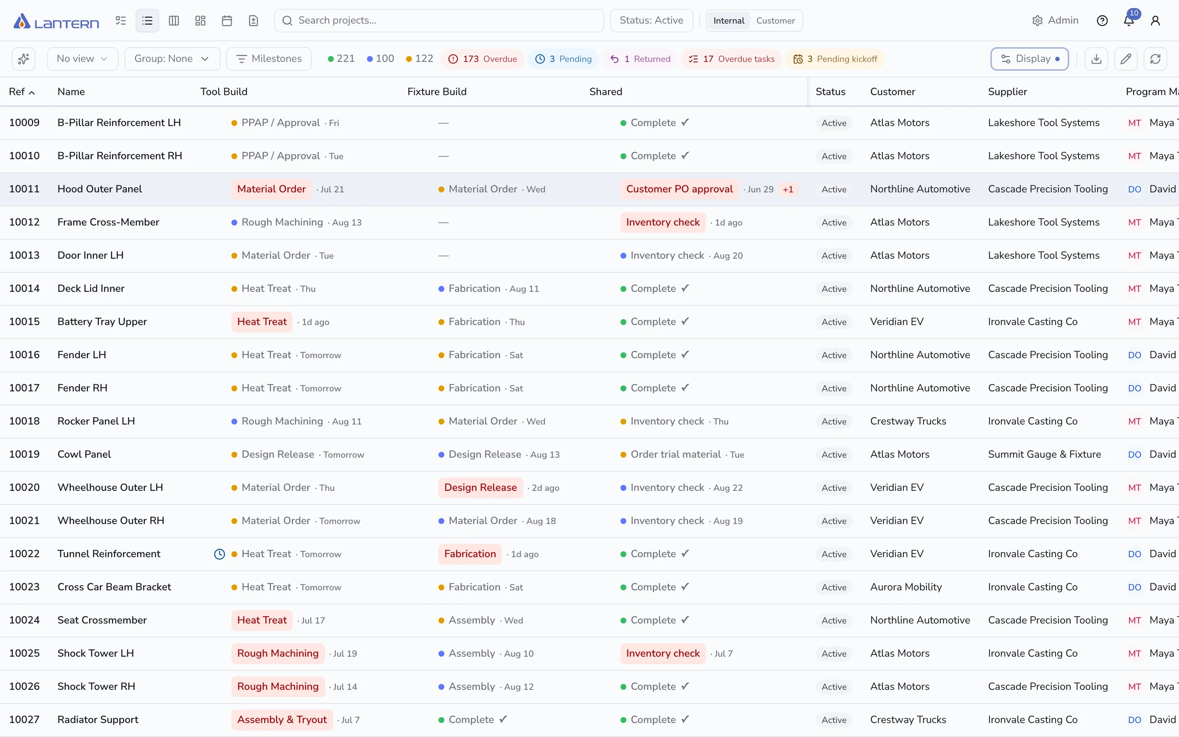Click the MT avatar on row 10009
The image size is (1179, 737).
(1135, 123)
